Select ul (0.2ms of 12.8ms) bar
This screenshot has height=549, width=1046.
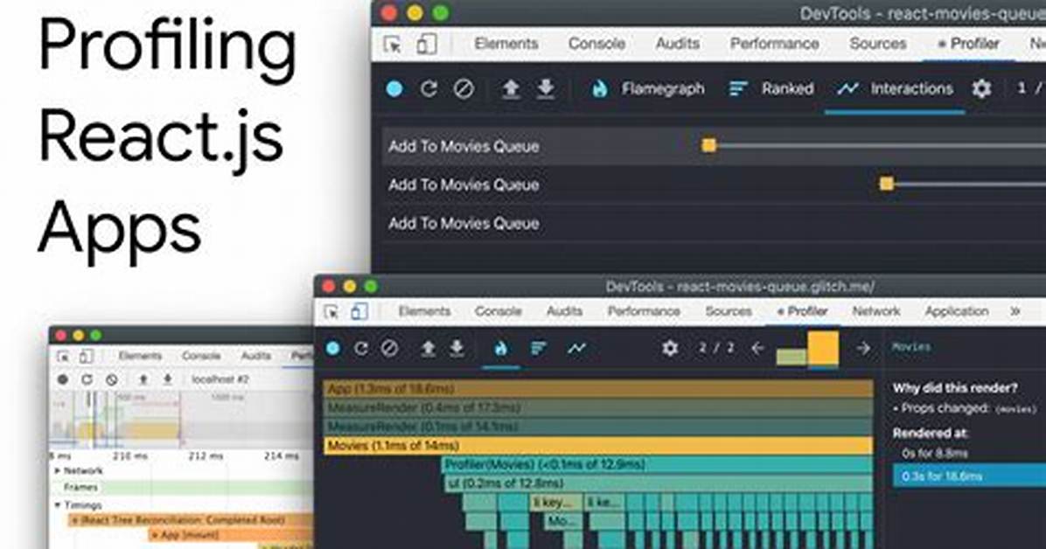click(x=659, y=483)
